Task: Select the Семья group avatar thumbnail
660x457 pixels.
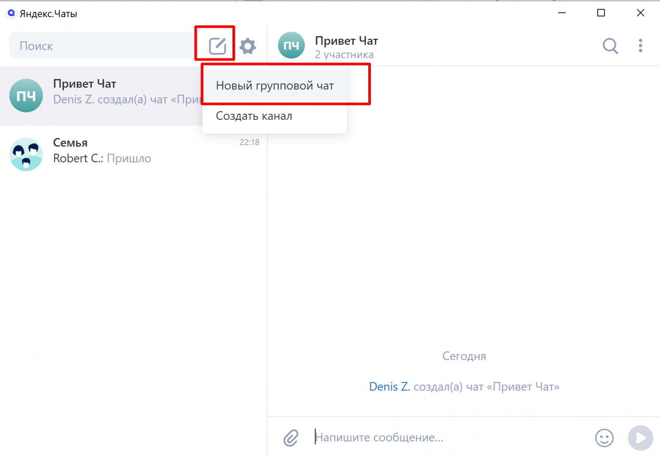Action: coord(26,154)
